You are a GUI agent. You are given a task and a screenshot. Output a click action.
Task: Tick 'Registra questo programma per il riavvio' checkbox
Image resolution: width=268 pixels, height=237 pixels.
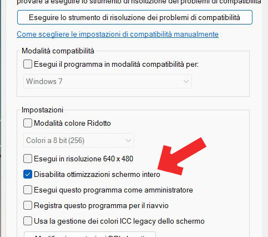click(28, 205)
